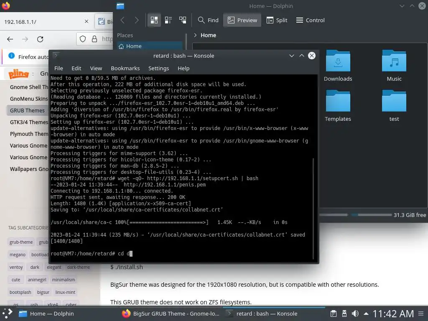The image size is (428, 321).
Task: Open Gnome Shell Themes category
Action: tap(29, 87)
